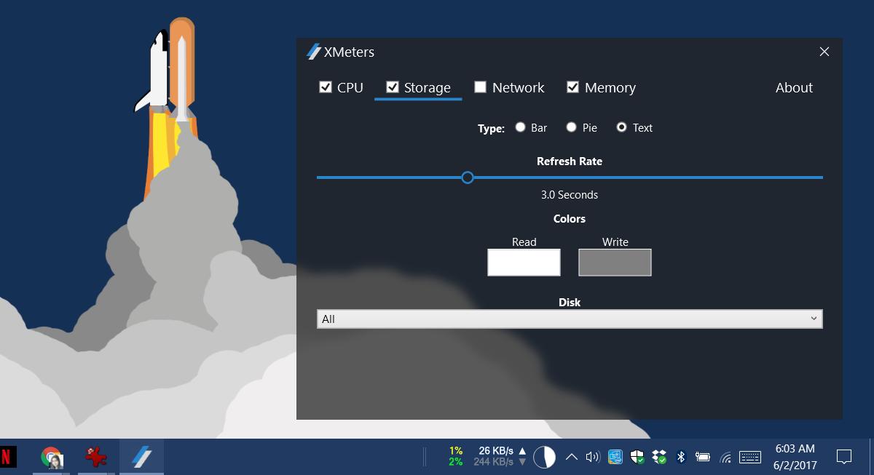The height and width of the screenshot is (475, 874).
Task: Open the About tab
Action: coord(794,88)
